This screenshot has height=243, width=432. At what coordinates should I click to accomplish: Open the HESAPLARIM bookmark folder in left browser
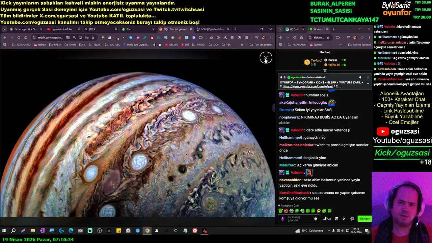pyautogui.click(x=21, y=45)
